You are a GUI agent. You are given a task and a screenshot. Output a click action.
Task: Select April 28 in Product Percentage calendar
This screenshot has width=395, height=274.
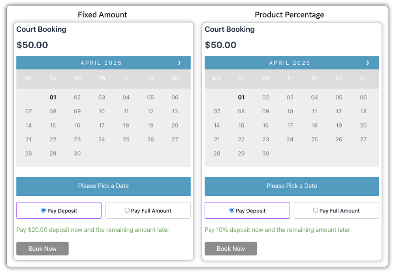point(217,154)
